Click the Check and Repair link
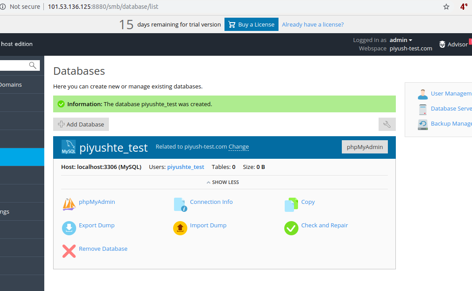Viewport: 472px width, 291px height. [x=325, y=226]
